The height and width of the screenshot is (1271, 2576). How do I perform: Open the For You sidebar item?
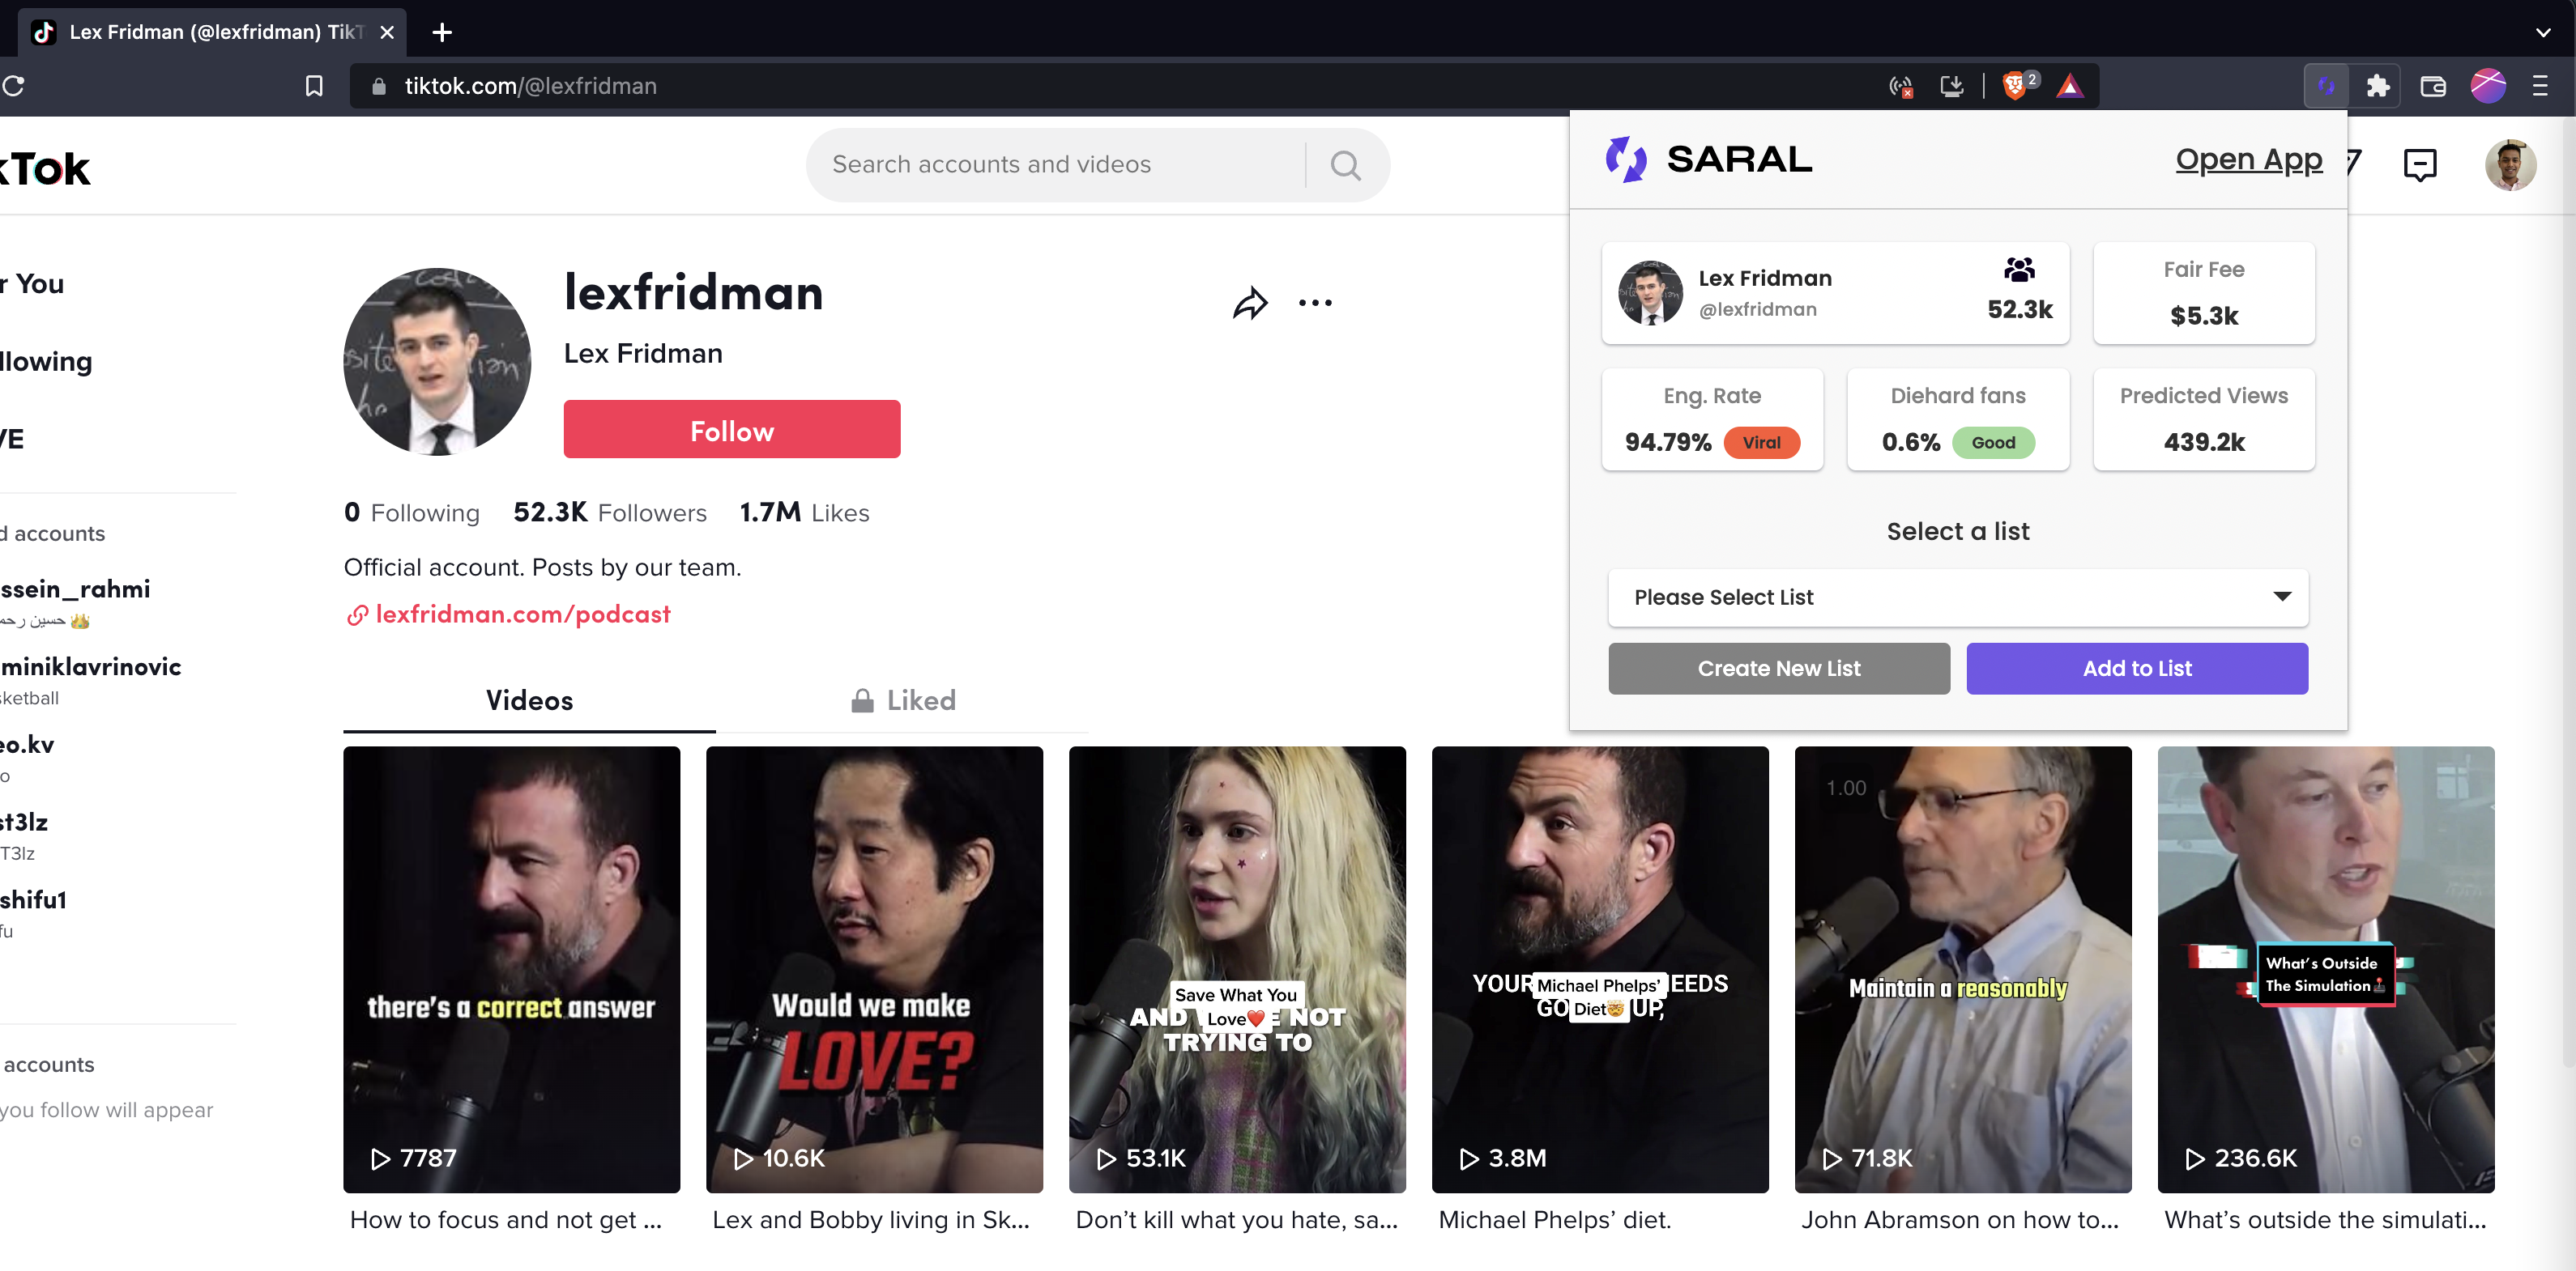(x=32, y=284)
